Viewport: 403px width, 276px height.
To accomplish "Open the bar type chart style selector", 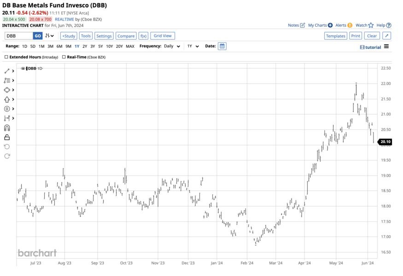I will 50,36.
